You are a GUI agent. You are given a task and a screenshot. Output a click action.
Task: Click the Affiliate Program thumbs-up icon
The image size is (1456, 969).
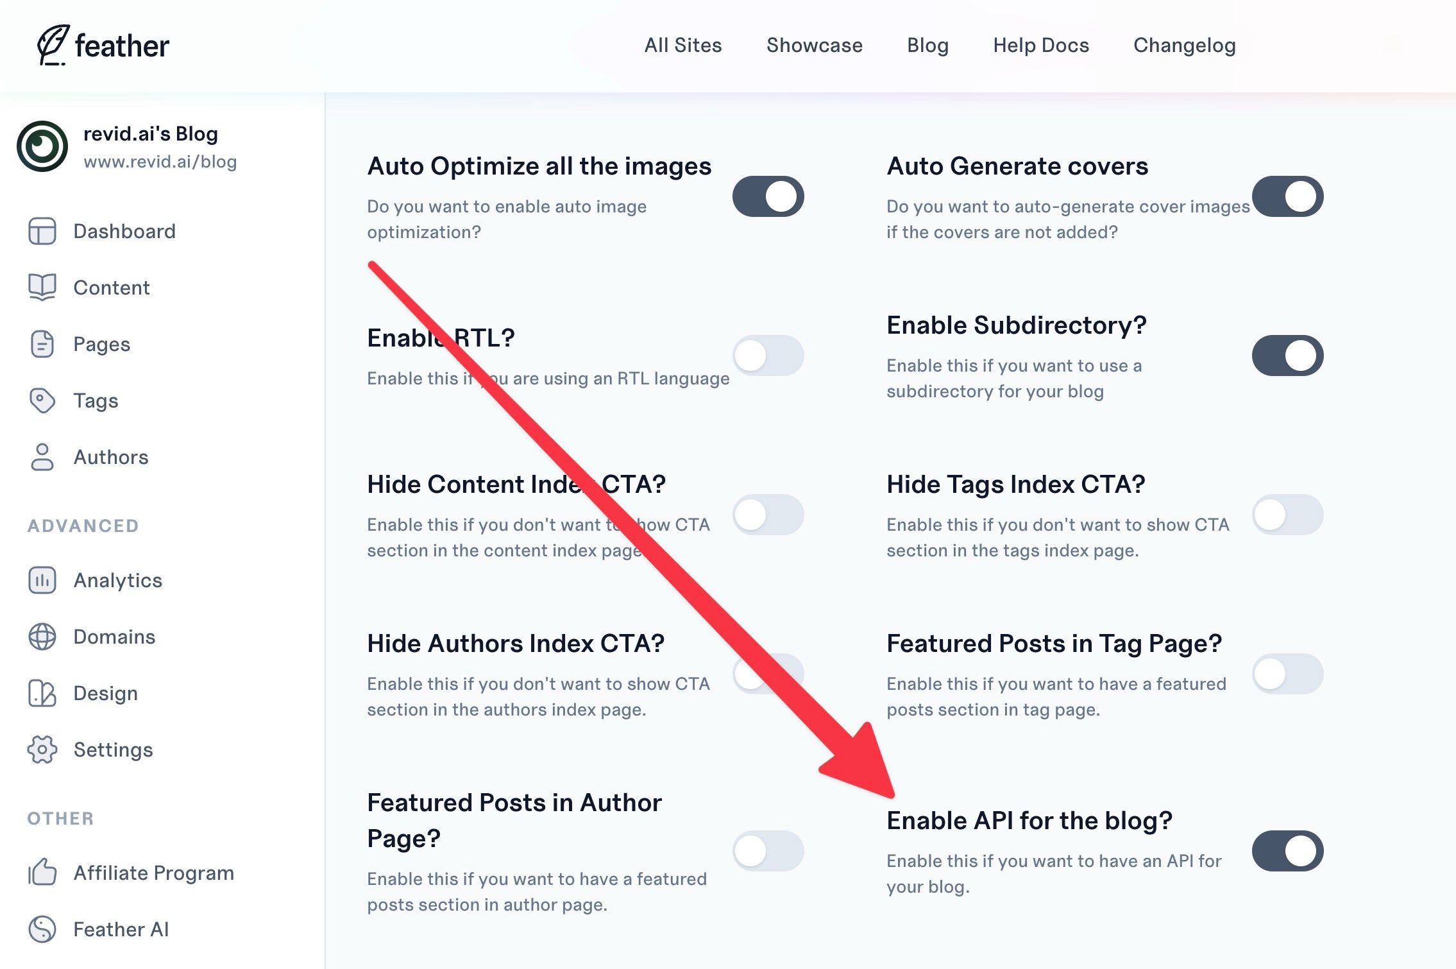42,873
